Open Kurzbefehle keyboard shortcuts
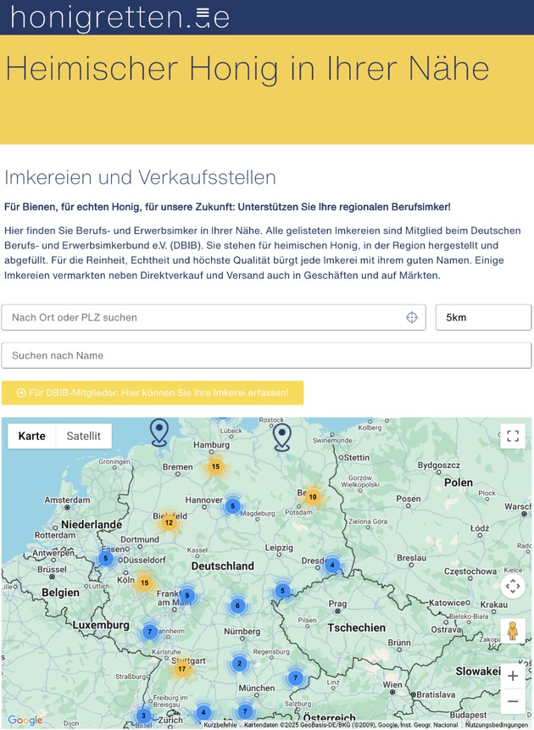Screen dimensions: 534x730 point(220,725)
